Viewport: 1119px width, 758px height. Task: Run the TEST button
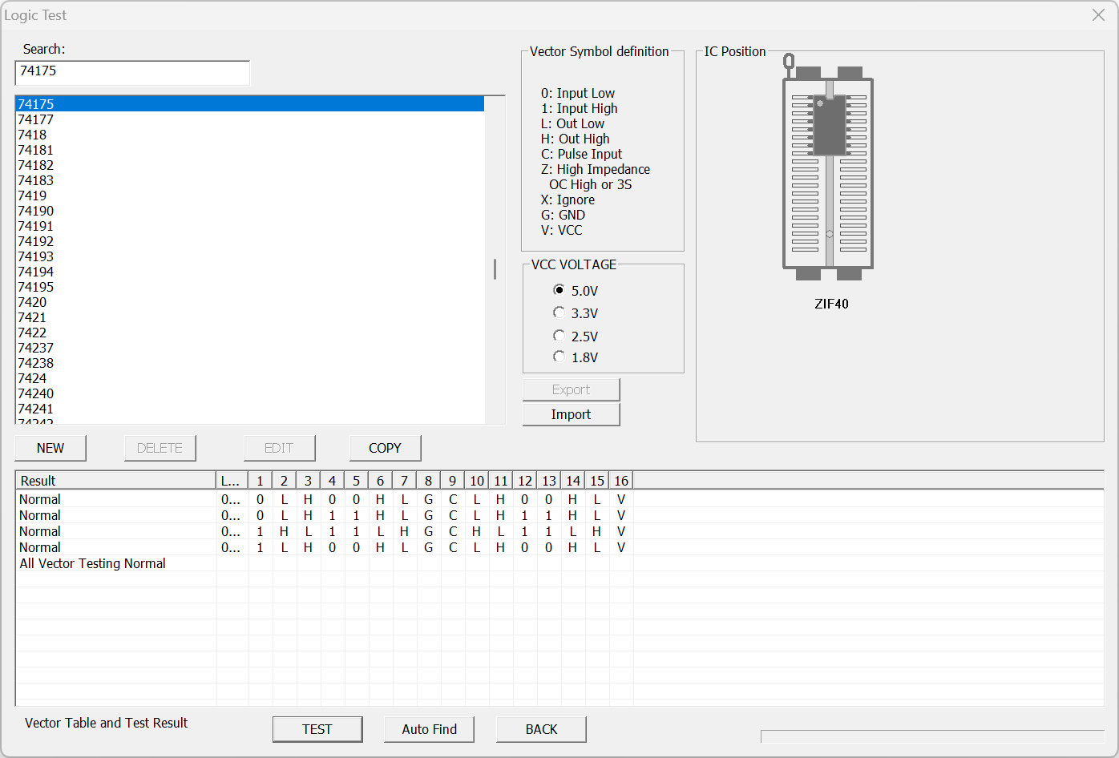(x=317, y=729)
